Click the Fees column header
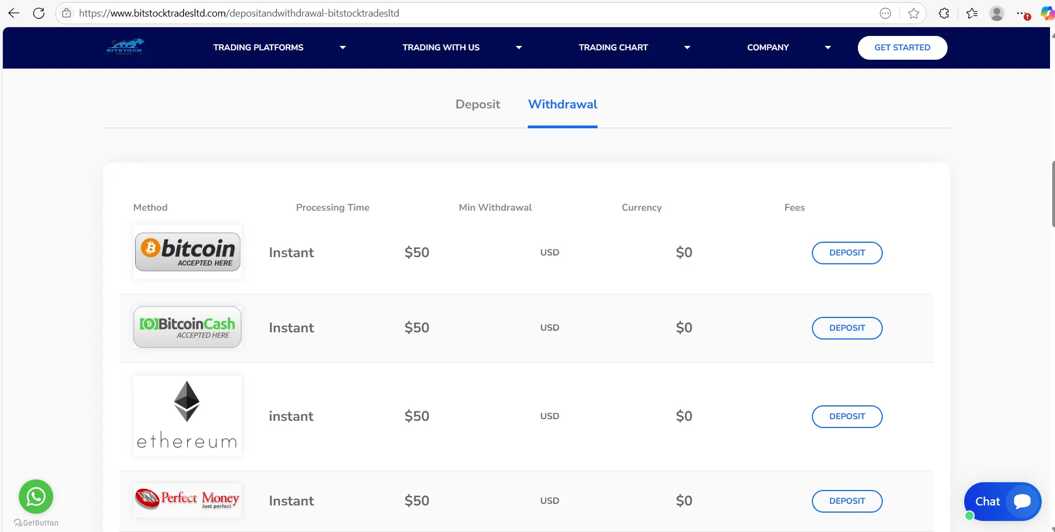This screenshot has height=532, width=1055. point(794,207)
